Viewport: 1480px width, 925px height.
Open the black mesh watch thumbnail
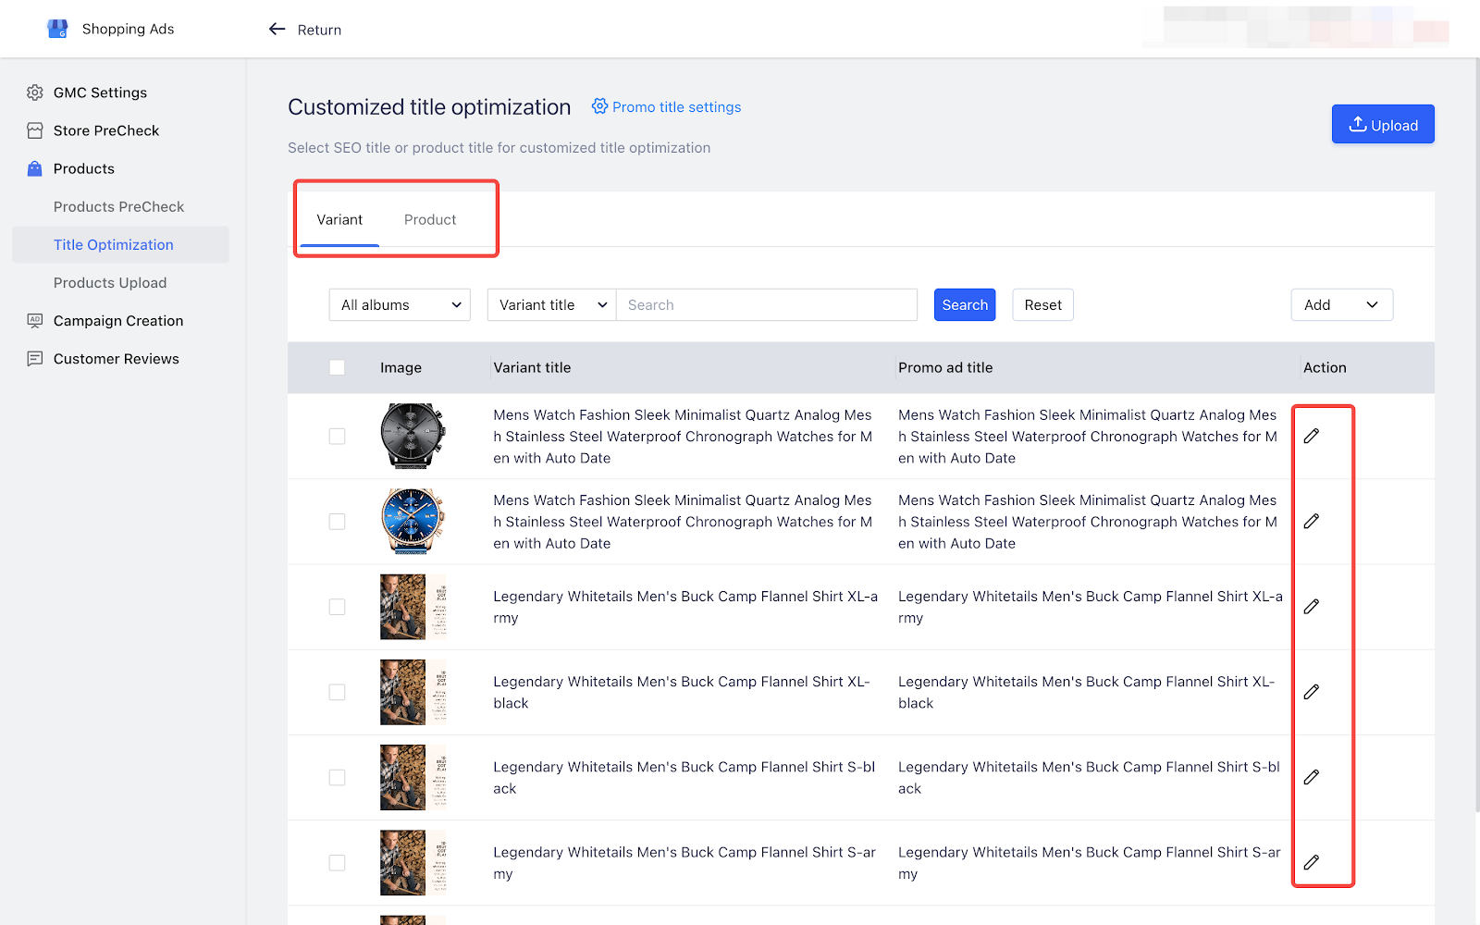[x=413, y=436]
